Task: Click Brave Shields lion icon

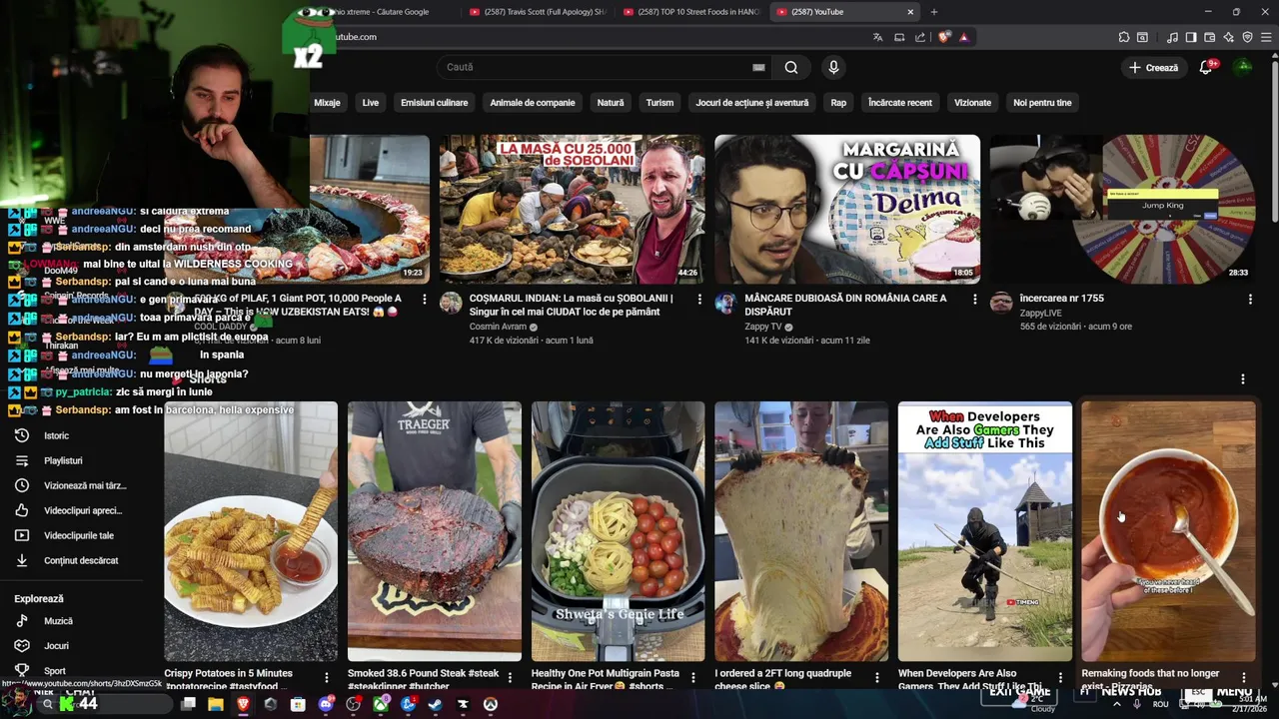Action: point(944,37)
